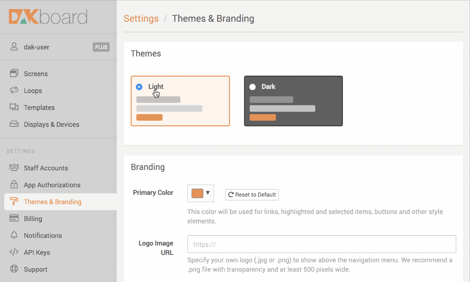Click the Logo Image URL field

click(322, 244)
